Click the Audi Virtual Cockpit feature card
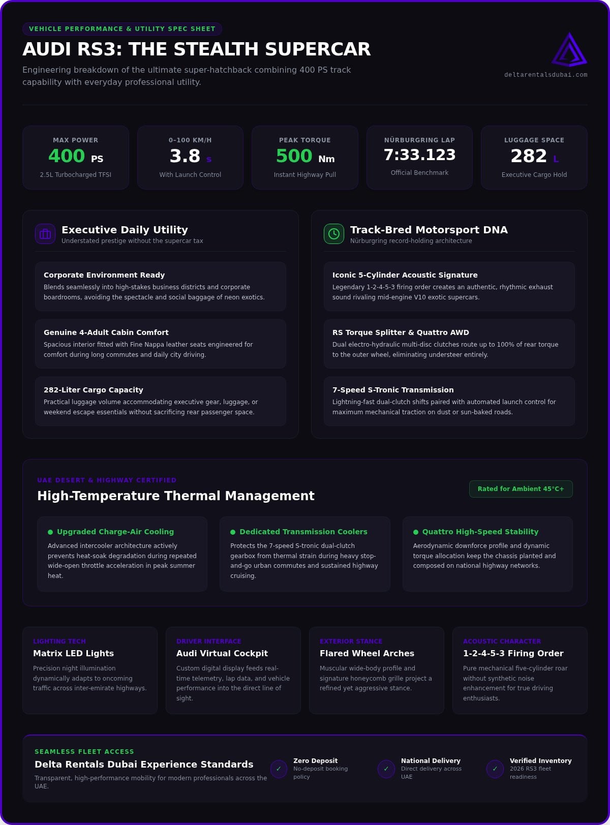 (233, 670)
